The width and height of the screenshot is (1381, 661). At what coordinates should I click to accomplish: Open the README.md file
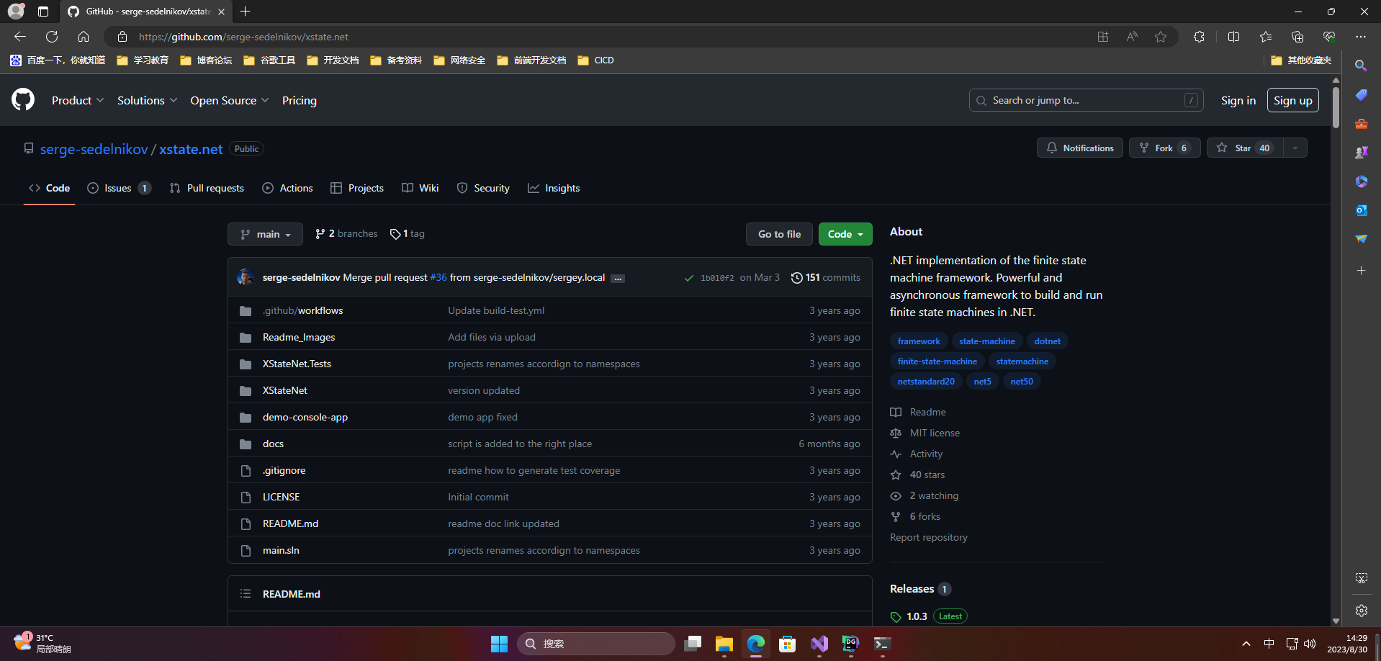click(290, 523)
